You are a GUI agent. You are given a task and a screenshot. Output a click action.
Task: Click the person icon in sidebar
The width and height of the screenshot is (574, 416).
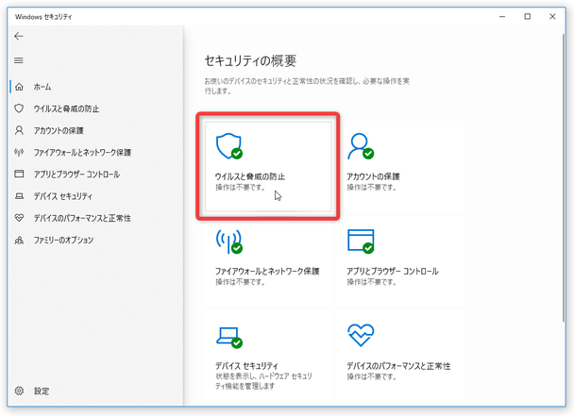[19, 130]
